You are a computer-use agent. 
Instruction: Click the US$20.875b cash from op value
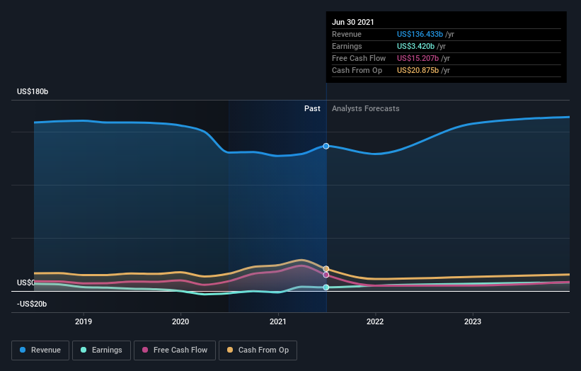click(418, 70)
